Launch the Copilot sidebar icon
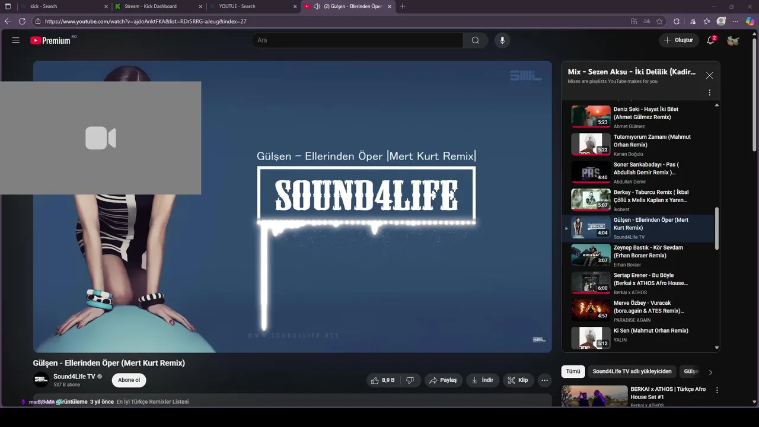The width and height of the screenshot is (759, 427). coord(750,21)
